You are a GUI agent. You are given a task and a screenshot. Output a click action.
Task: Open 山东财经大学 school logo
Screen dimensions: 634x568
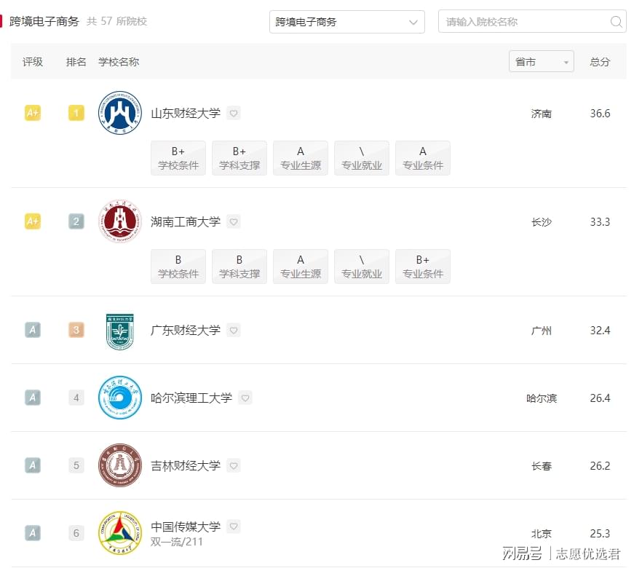120,113
